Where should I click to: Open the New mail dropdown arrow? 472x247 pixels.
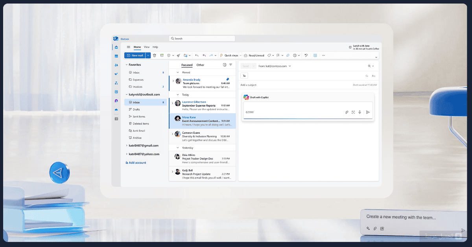pyautogui.click(x=148, y=55)
